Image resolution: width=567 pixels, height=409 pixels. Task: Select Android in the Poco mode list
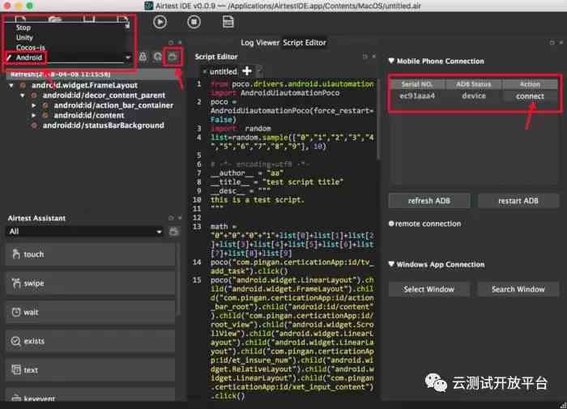pyautogui.click(x=29, y=58)
